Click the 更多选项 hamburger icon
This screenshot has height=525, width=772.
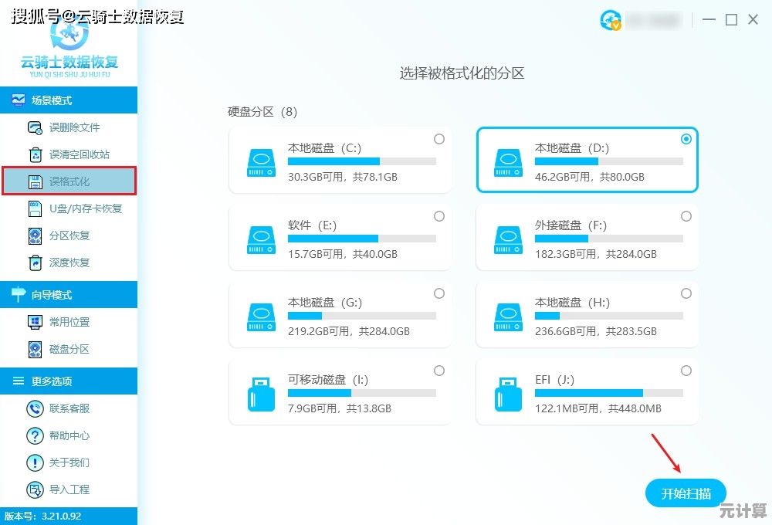(19, 381)
